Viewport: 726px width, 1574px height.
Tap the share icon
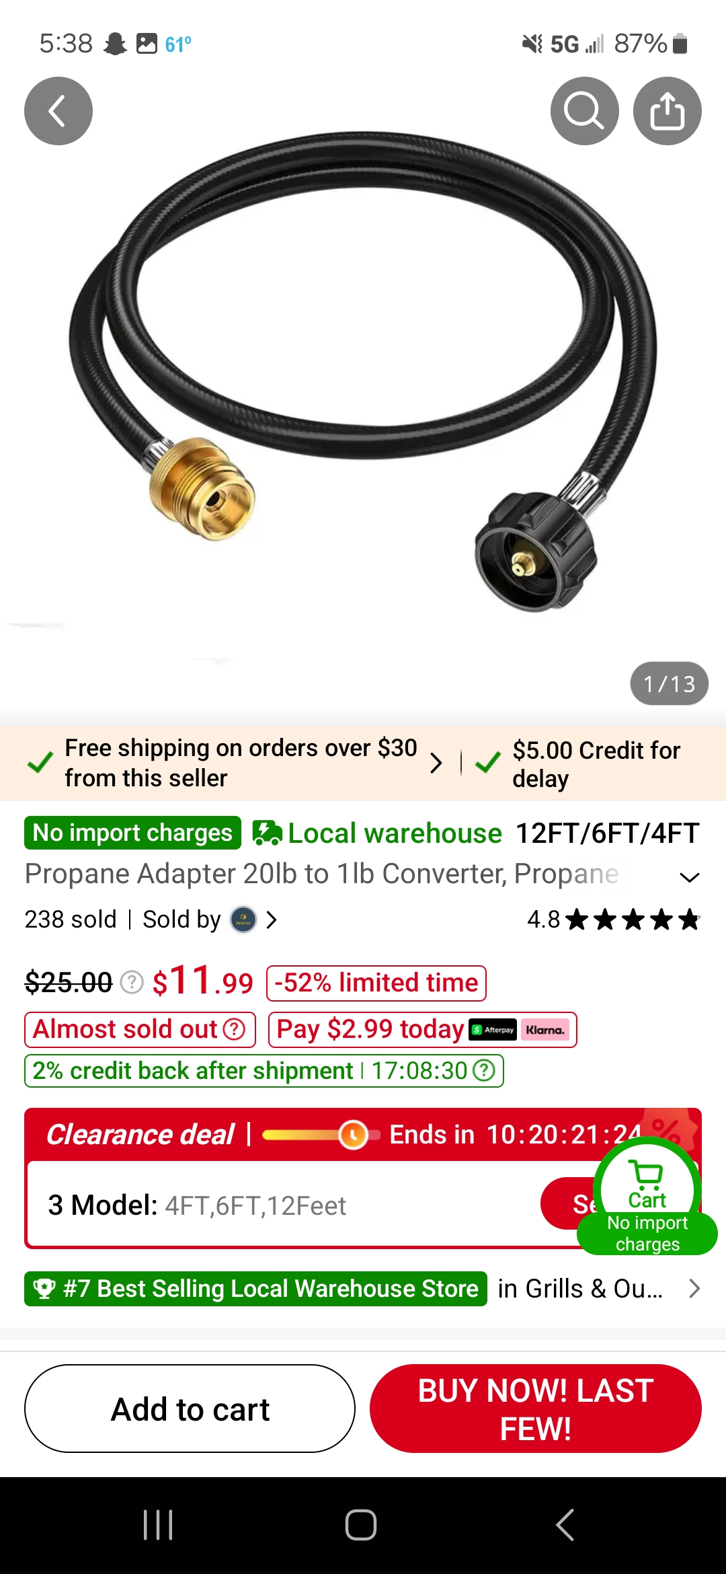pos(667,111)
